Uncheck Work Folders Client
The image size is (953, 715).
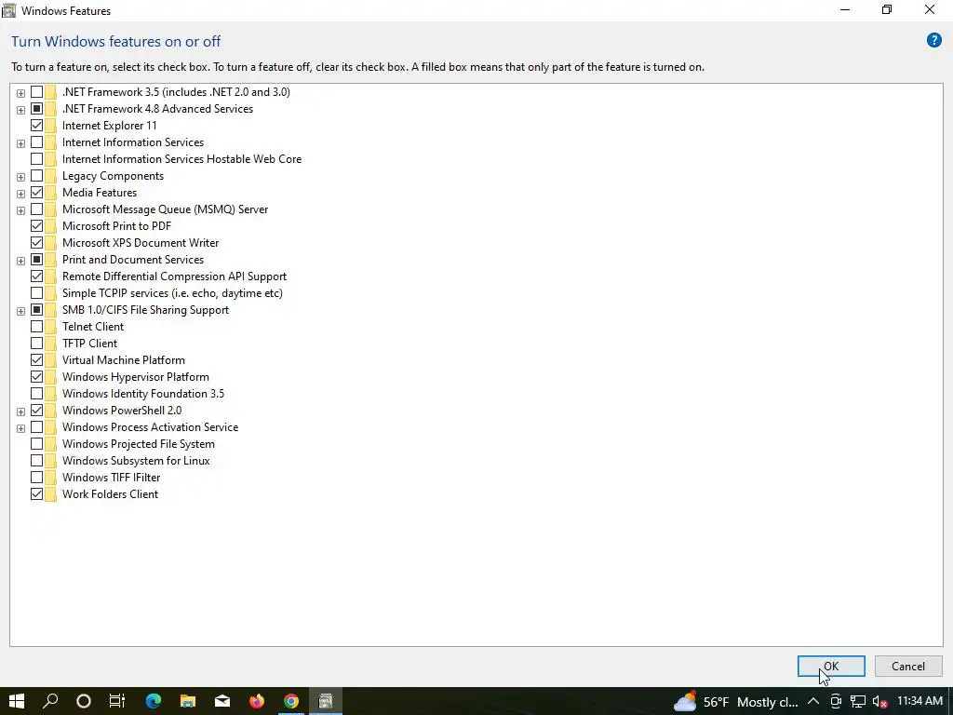[x=36, y=494]
